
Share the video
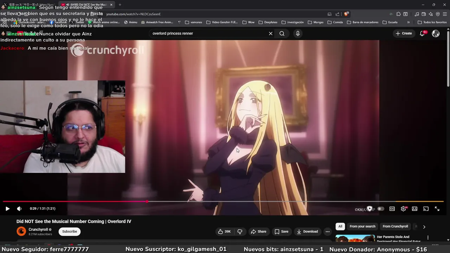click(x=258, y=232)
